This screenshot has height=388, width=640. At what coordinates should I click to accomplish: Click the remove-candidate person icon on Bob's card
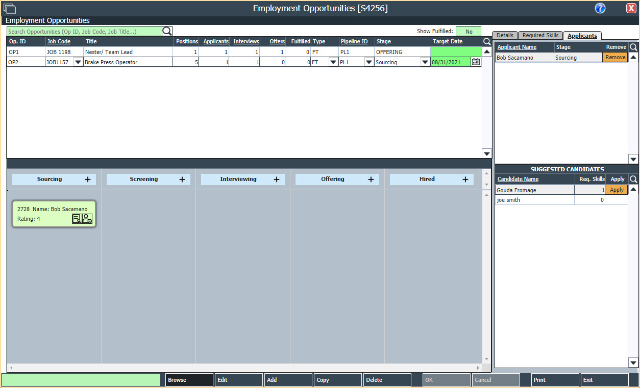pyautogui.click(x=87, y=218)
